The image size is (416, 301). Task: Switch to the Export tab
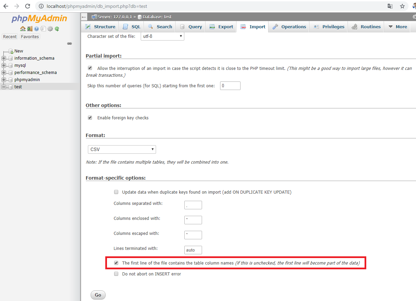pyautogui.click(x=221, y=27)
